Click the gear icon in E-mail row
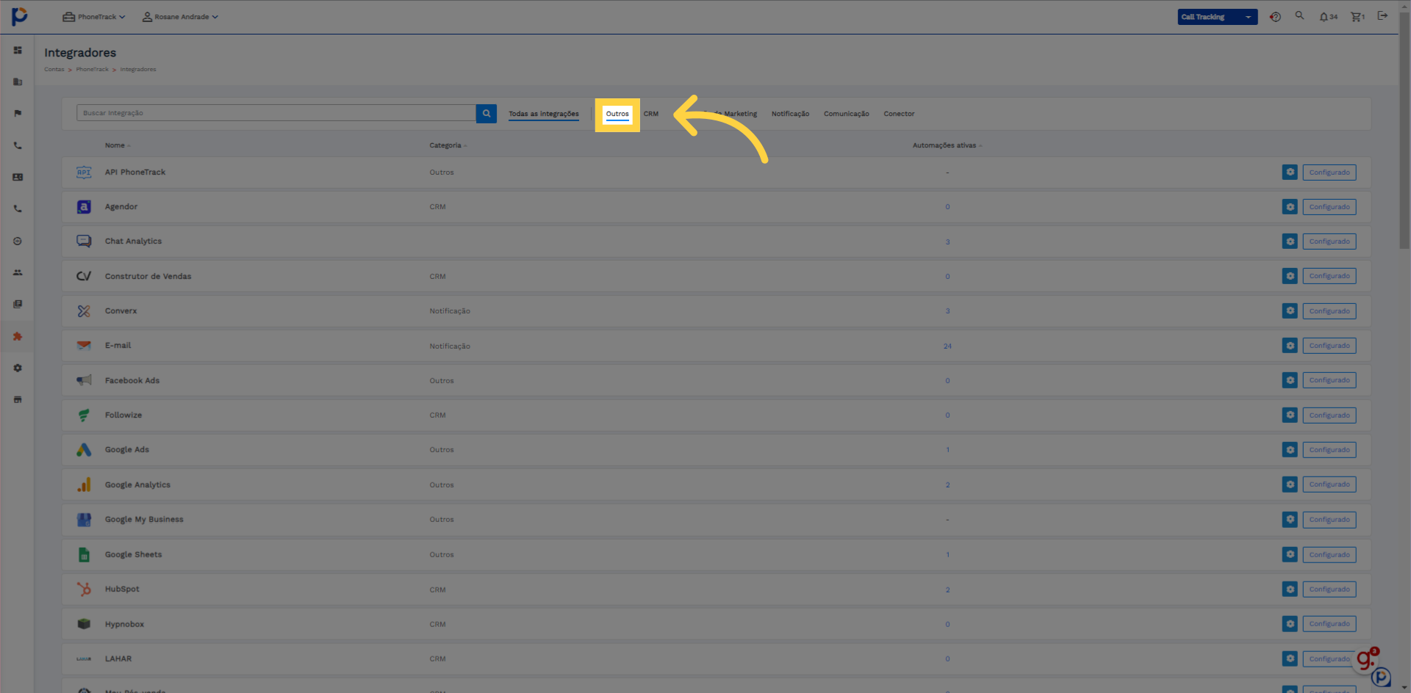 click(x=1290, y=346)
